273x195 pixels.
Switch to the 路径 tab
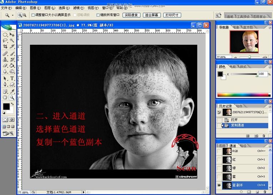click(243, 146)
